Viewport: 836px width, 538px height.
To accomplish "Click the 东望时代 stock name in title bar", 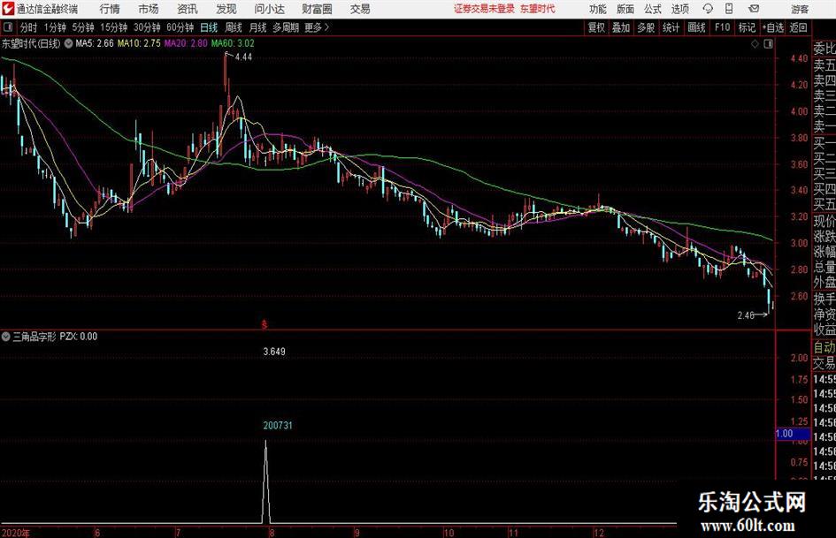I will 538,9.
